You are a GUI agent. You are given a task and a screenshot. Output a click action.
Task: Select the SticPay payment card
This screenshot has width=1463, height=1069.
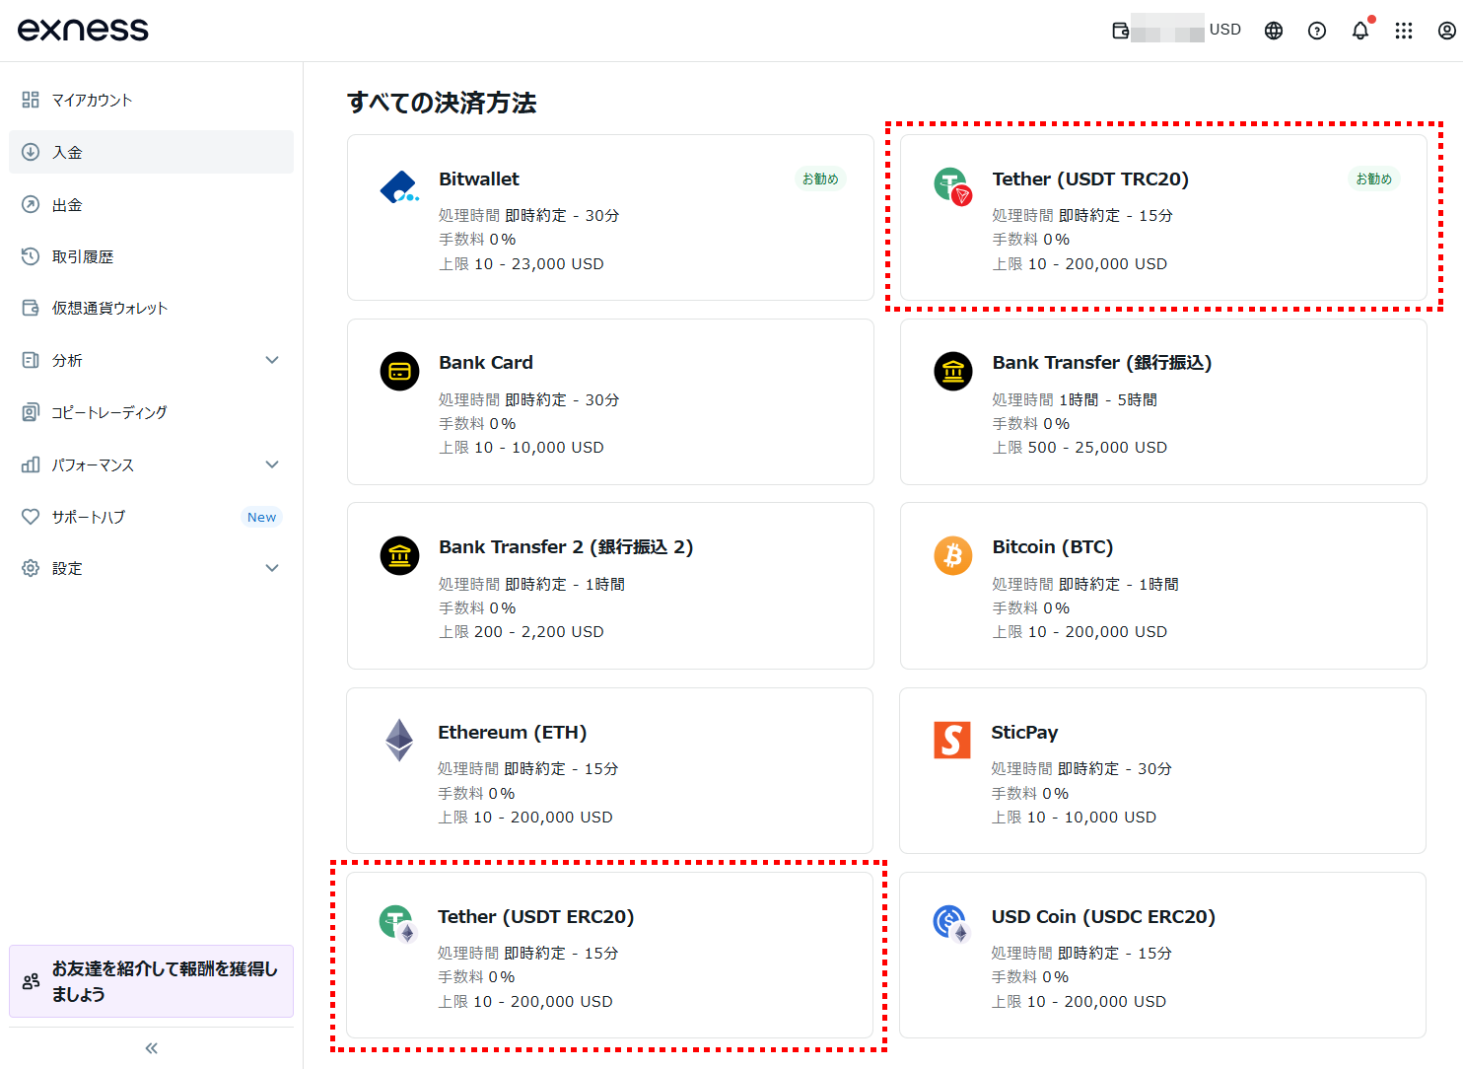(1162, 770)
